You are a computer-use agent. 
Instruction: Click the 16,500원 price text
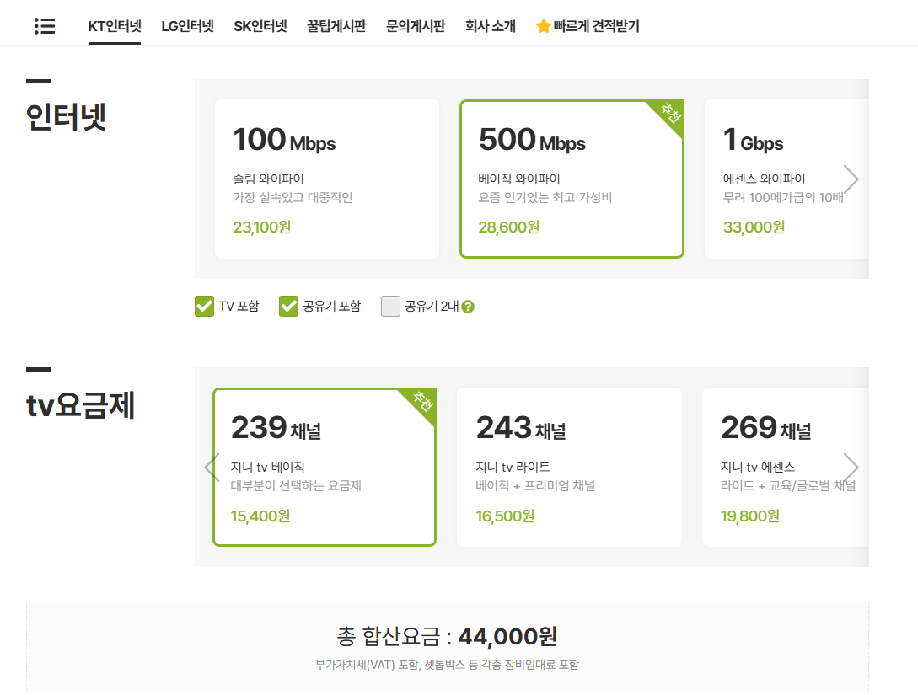(505, 516)
